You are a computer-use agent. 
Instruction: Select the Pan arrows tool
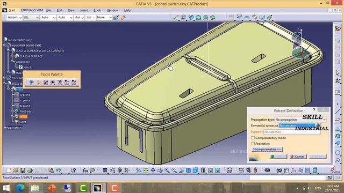point(153,170)
